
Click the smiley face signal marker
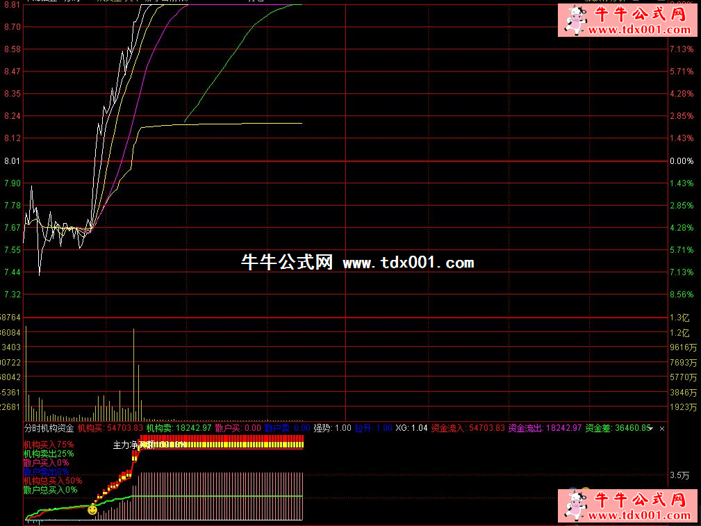tap(92, 509)
